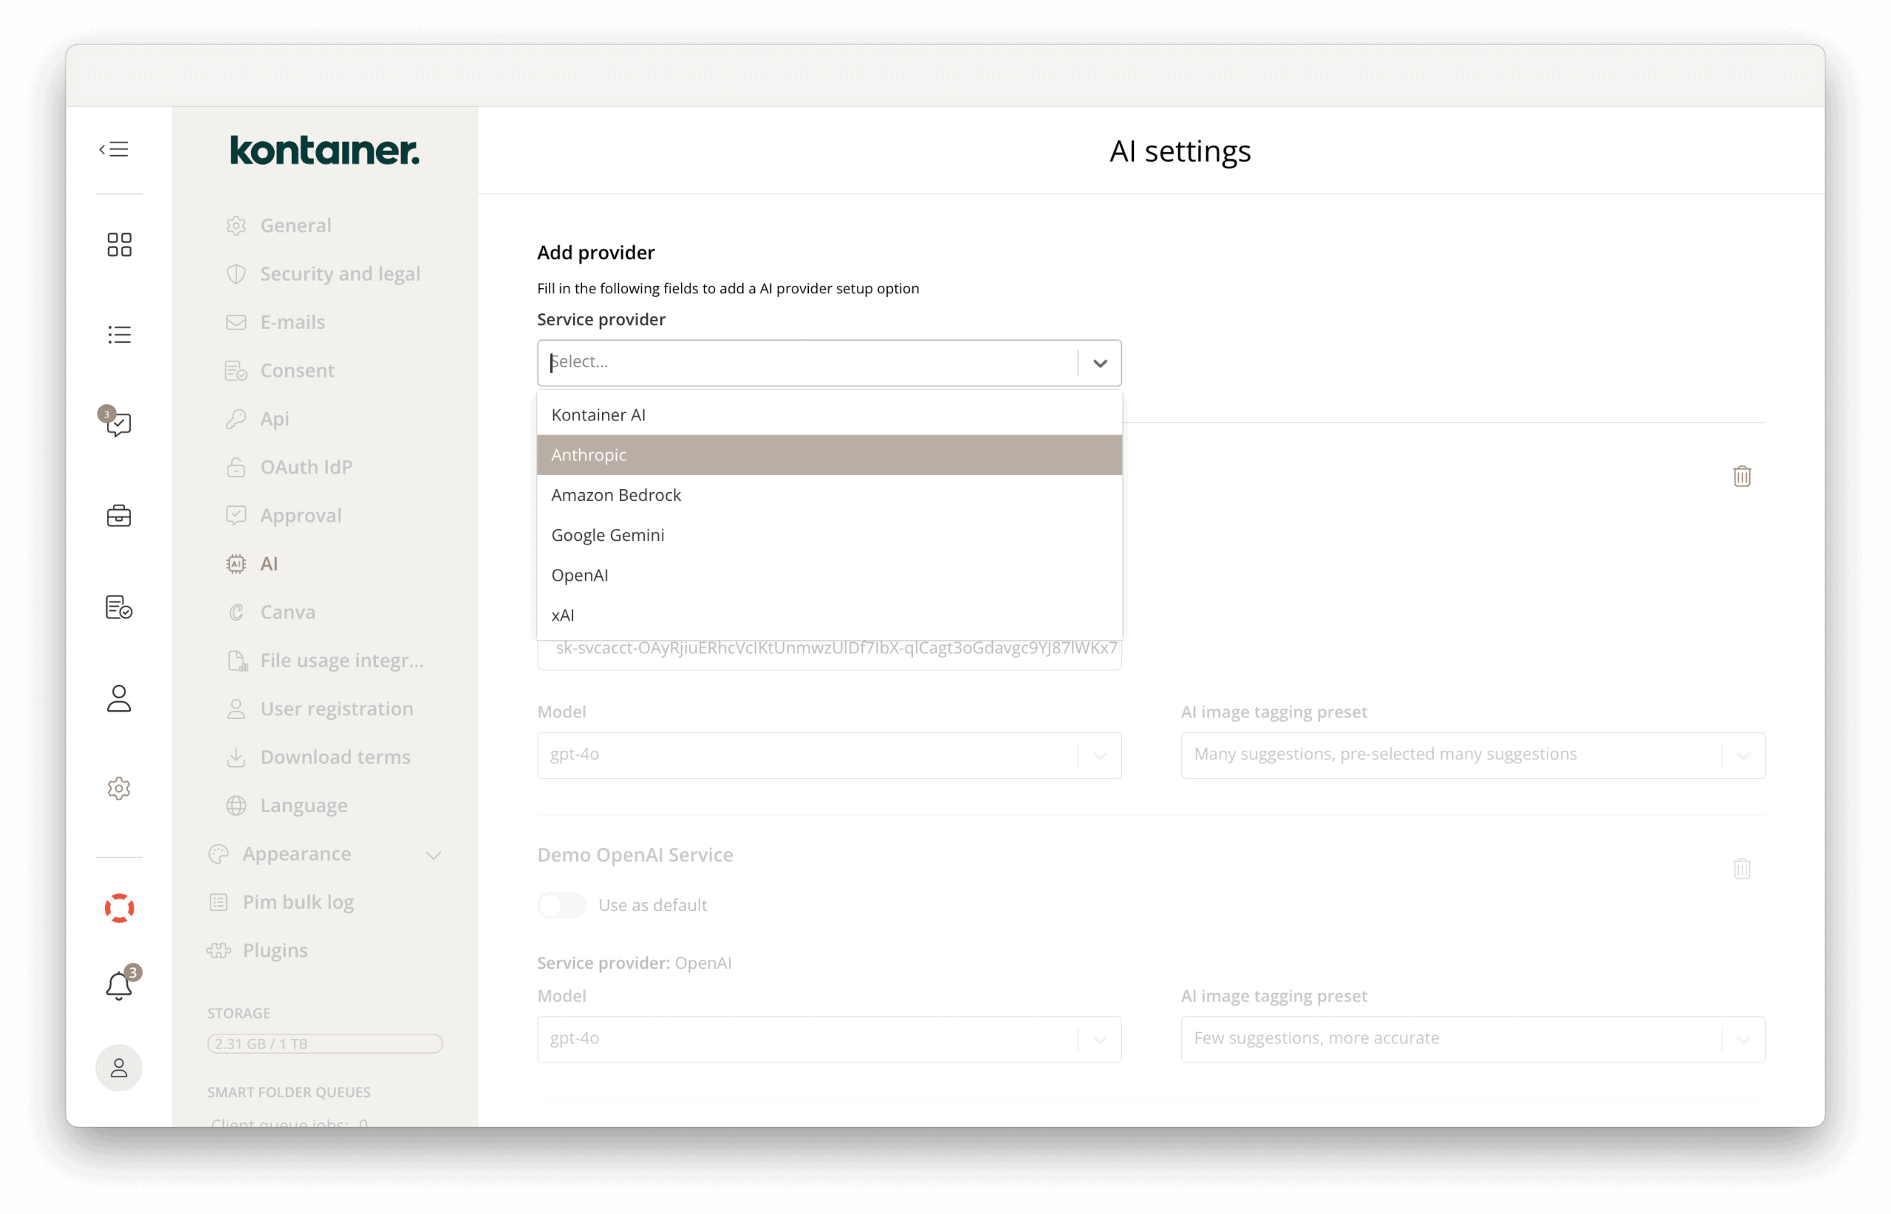This screenshot has width=1891, height=1214.
Task: Click the storage usage bar
Action: pos(324,1044)
